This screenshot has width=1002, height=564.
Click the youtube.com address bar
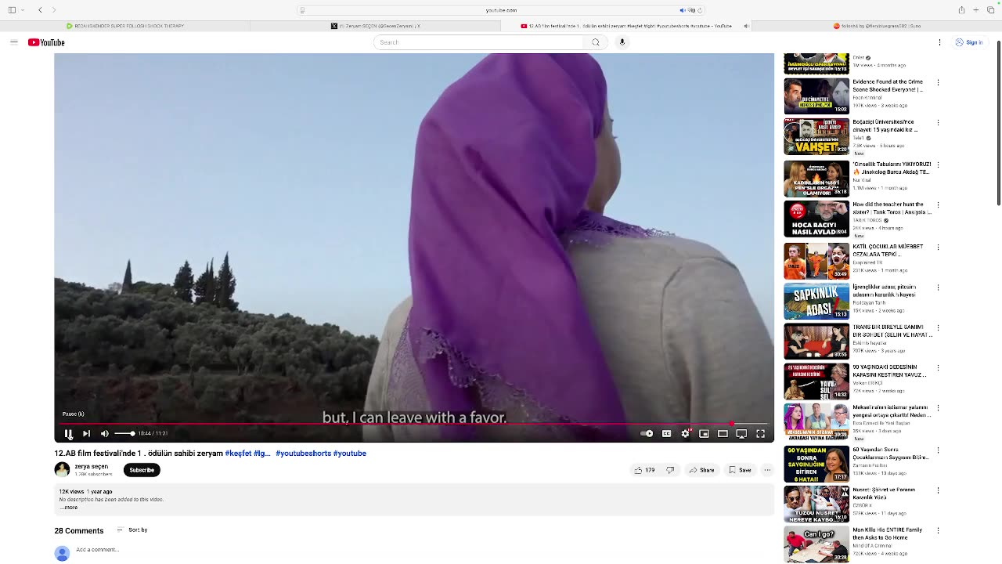pos(501,10)
